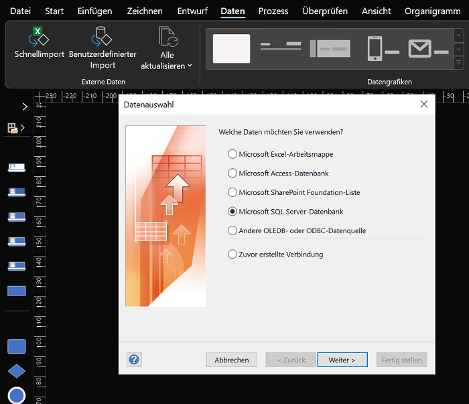Open the stencil folder icon menu

point(16,128)
